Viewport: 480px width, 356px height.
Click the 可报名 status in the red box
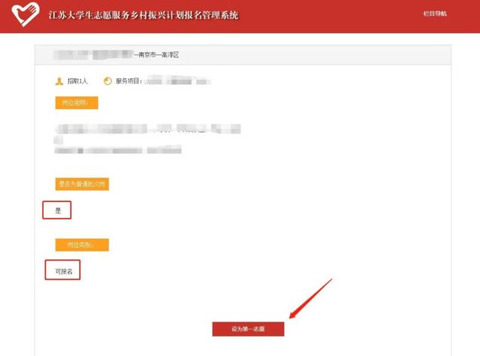(x=63, y=270)
